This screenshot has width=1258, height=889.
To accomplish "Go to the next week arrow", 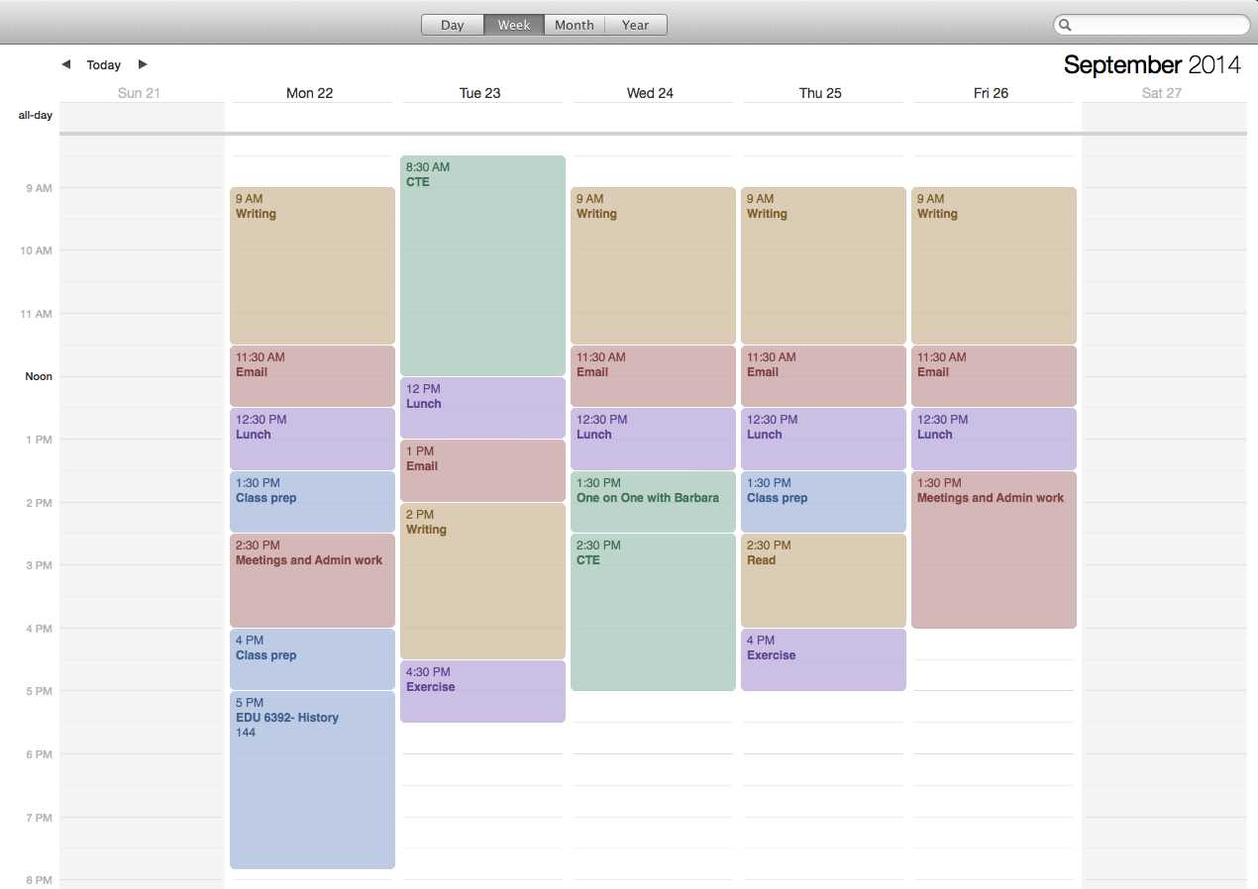I will click(143, 64).
